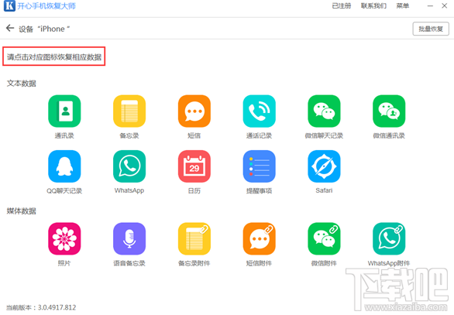Open the 通讯录 contacts recovery icon
The width and height of the screenshot is (454, 315).
pos(64,111)
